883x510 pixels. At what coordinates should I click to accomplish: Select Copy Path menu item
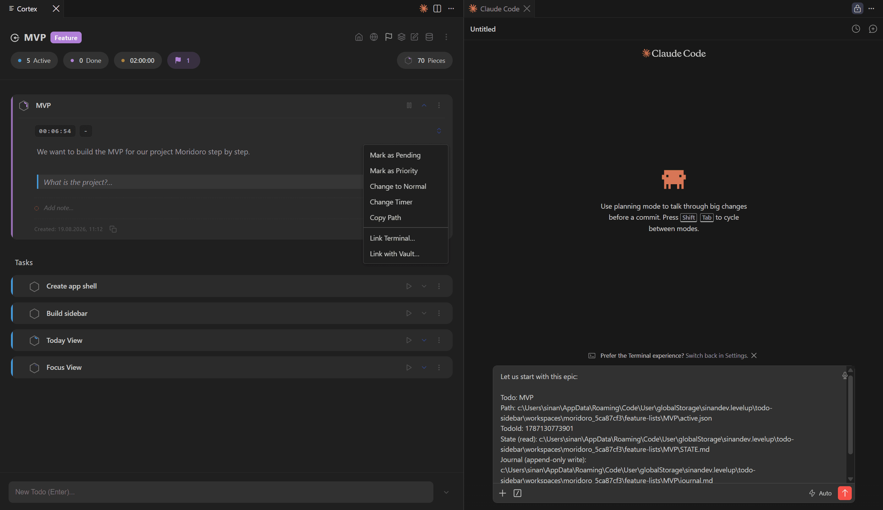(x=406, y=218)
